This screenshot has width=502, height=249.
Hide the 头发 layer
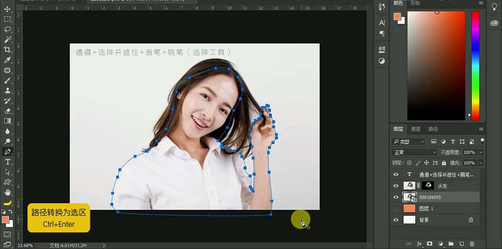click(396, 186)
